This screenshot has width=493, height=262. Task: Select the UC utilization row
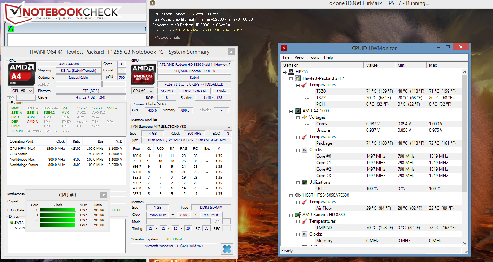pyautogui.click(x=372, y=189)
